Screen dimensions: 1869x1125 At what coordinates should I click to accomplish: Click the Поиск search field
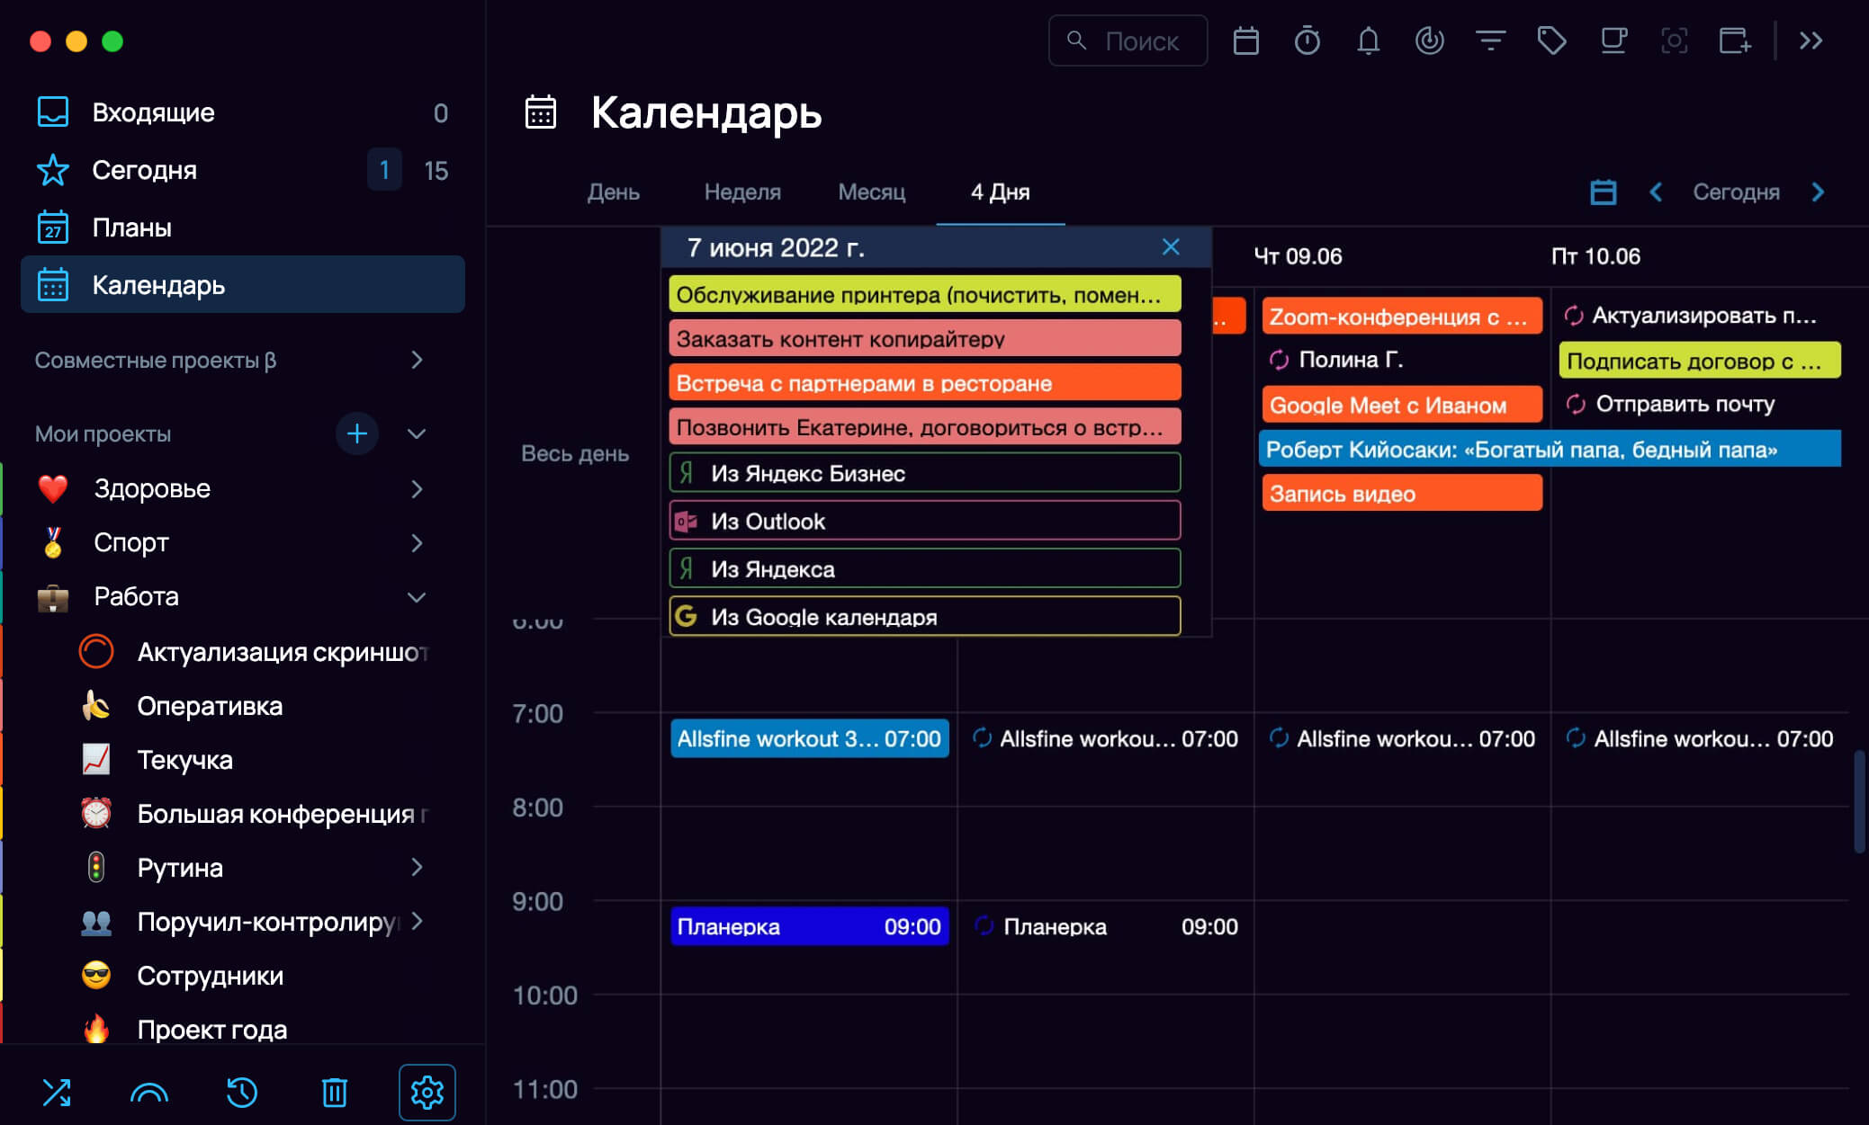1128,40
